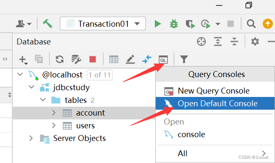Select the jdbcstudy schema
275x163 pixels.
pos(71,88)
